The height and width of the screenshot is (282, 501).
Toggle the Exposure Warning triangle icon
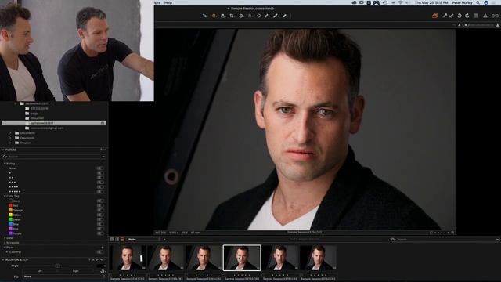point(485,16)
